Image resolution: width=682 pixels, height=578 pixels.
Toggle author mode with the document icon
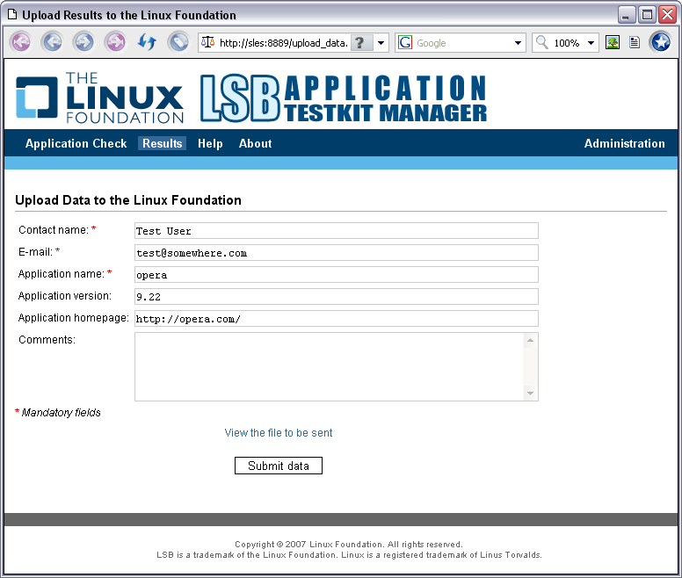[x=635, y=42]
